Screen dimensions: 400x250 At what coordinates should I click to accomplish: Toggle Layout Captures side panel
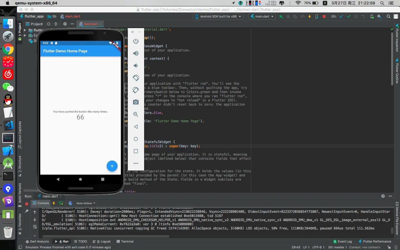pyautogui.click(x=20, y=135)
